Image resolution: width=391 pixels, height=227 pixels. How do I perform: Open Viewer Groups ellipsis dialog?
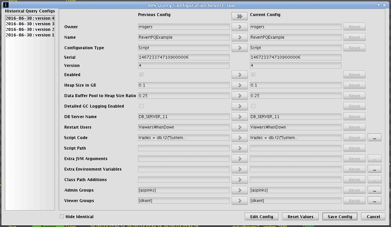374,201
